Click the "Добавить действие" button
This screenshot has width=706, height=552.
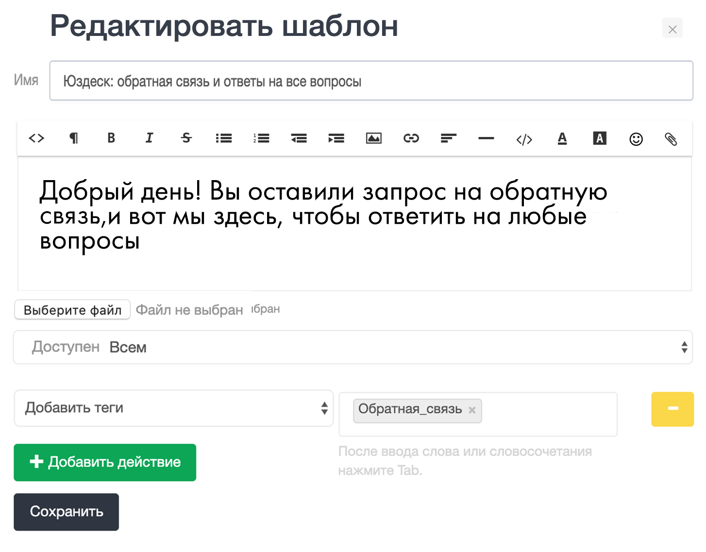[x=105, y=462]
